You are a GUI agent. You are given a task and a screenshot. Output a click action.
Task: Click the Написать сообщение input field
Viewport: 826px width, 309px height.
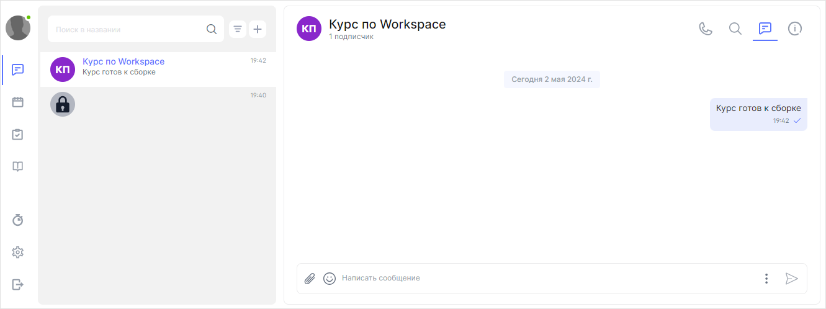546,279
